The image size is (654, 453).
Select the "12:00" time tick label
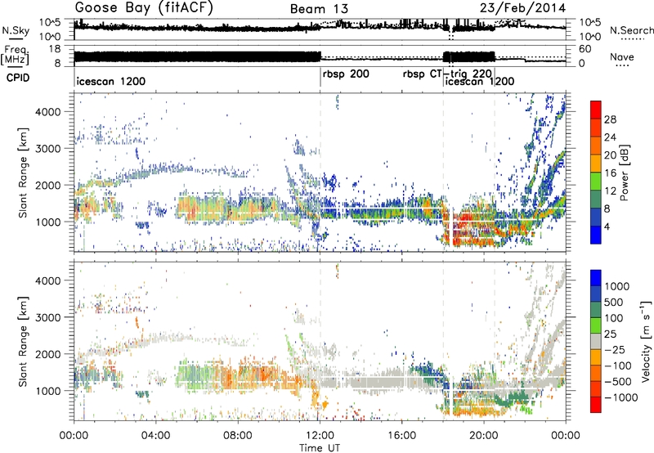[320, 436]
